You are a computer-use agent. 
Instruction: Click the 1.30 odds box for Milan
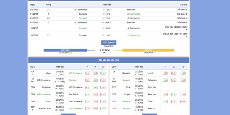tap(88, 73)
